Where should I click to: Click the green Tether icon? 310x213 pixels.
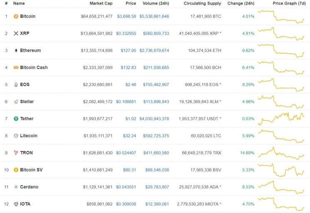pyautogui.click(x=16, y=119)
